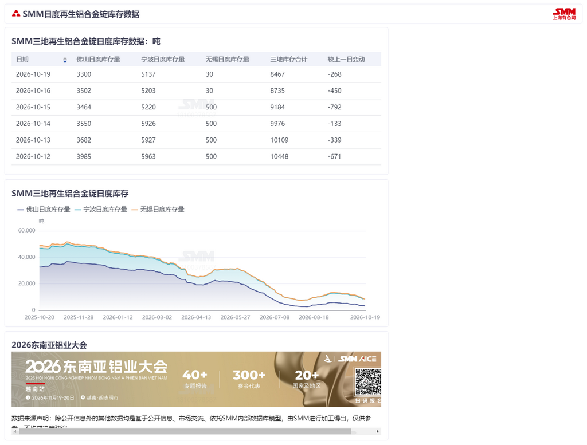This screenshot has height=445, width=587.
Task: Click total value 10109
Action: (x=279, y=140)
